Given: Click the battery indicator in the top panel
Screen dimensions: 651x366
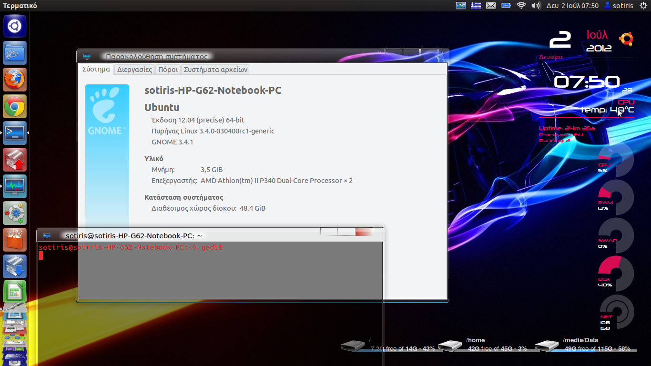Looking at the screenshot, I should point(506,6).
